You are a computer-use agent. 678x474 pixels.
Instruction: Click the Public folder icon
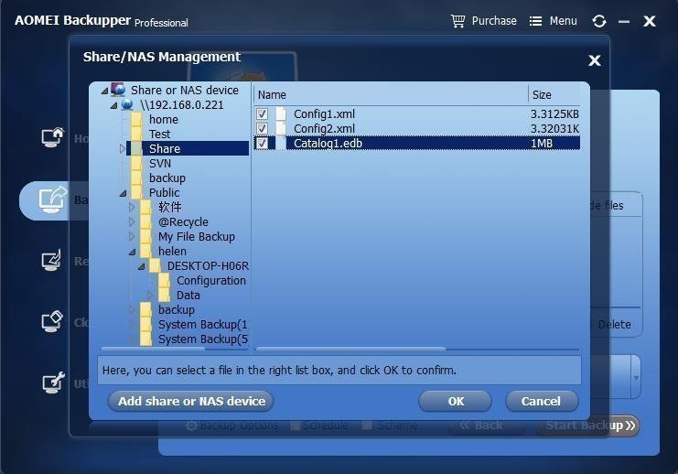click(136, 192)
